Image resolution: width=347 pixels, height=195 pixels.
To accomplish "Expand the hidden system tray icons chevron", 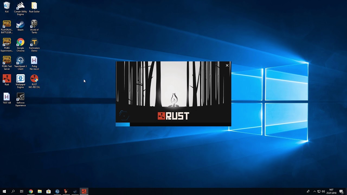I will pos(314,191).
